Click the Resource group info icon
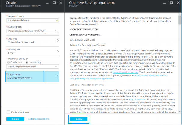Image resolution: width=182 pixels, height=125 pixels. tap(27, 58)
